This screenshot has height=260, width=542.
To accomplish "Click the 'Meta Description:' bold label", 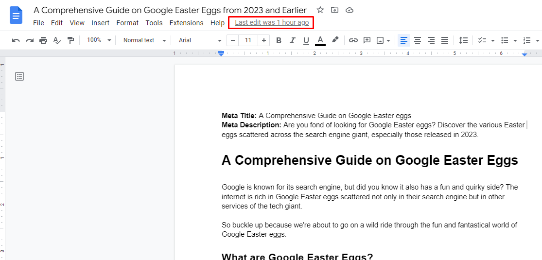I will pos(251,125).
